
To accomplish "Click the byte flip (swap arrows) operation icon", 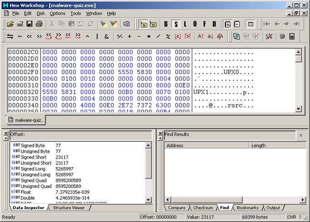I will 10,36.
